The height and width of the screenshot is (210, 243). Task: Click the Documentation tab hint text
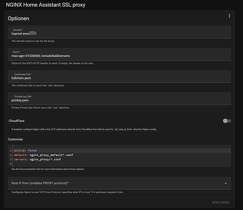[48, 169]
